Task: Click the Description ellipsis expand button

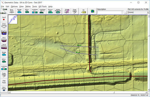Action: click(x=126, y=12)
